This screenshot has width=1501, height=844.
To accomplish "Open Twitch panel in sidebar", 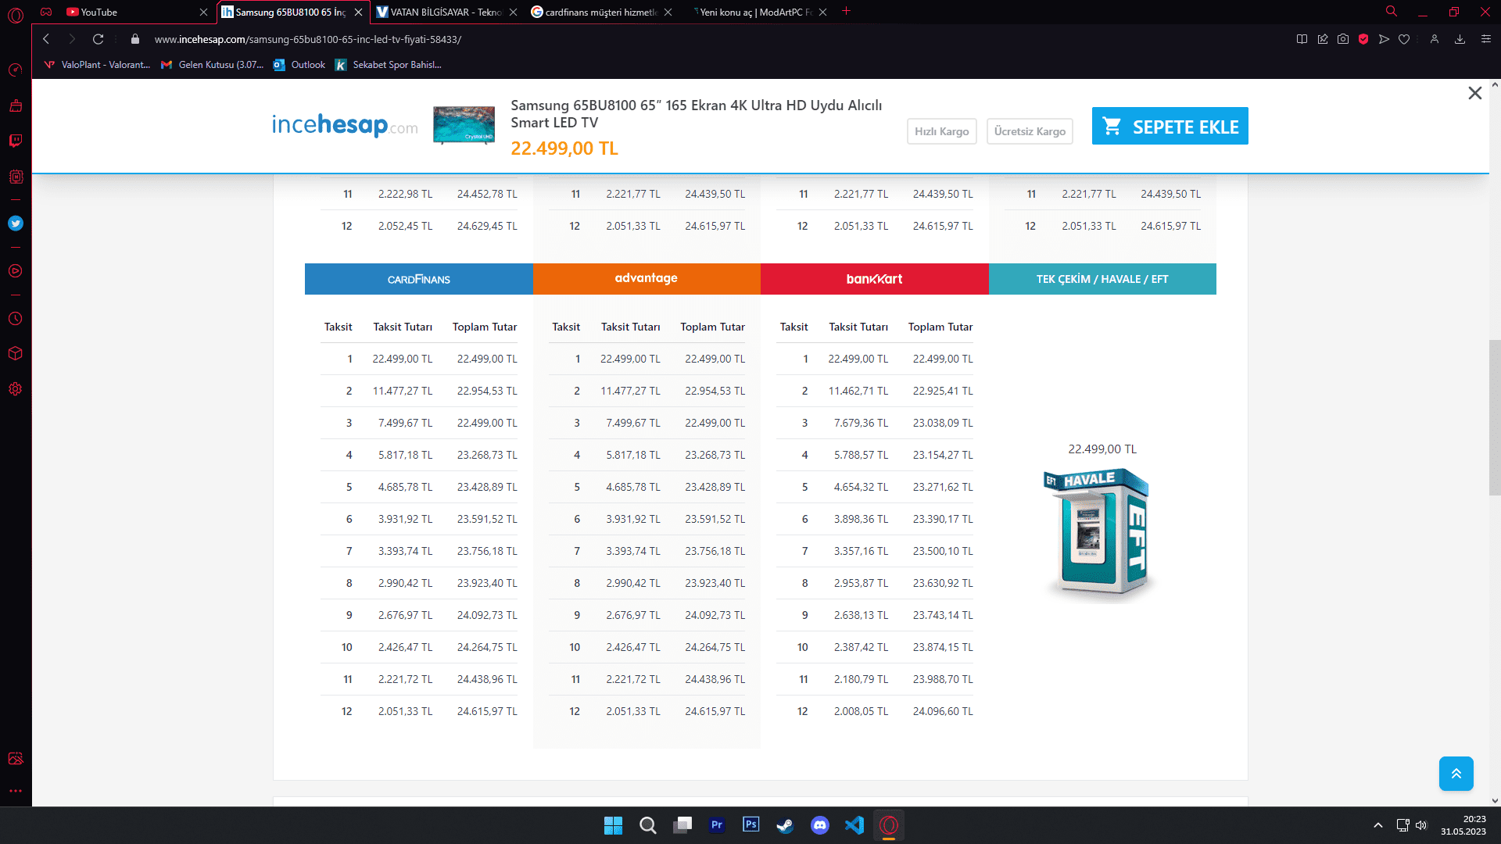I will tap(16, 141).
